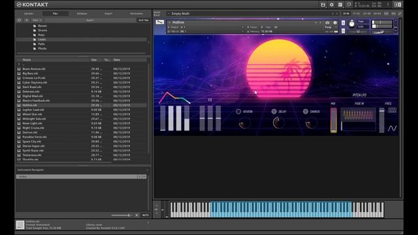Click the Pitch LFO Fade In display
Image resolution: width=418 pixels, height=235 pixels.
pyautogui.click(x=359, y=119)
